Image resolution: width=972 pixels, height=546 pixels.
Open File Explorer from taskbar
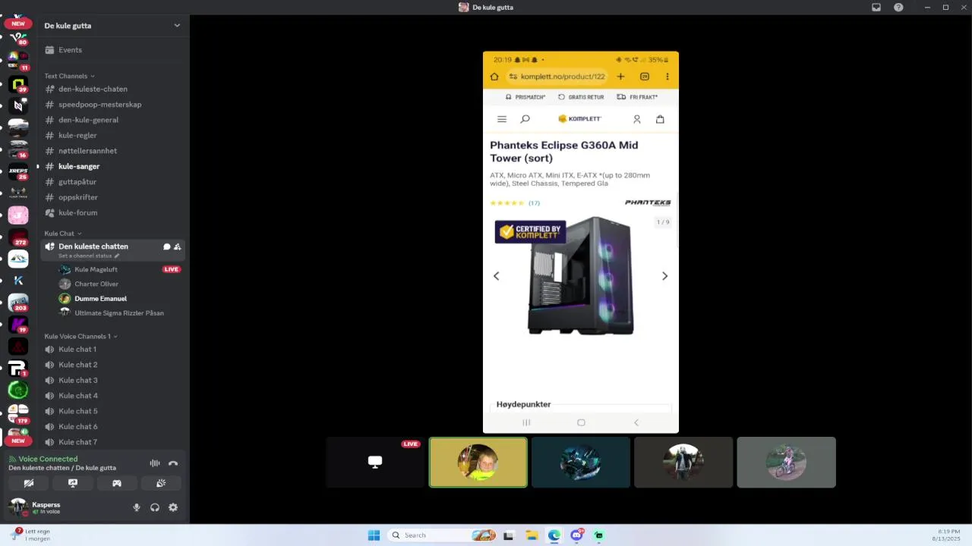pyautogui.click(x=532, y=535)
